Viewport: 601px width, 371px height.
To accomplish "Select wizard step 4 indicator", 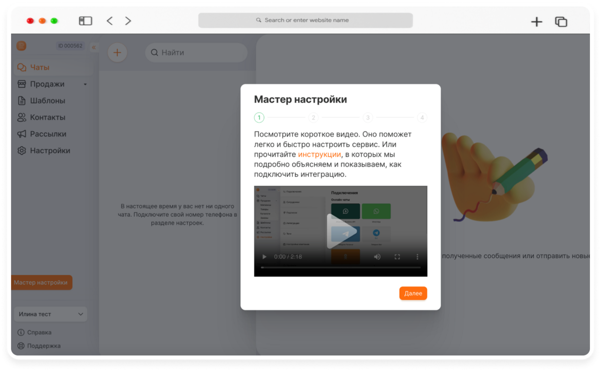I will [x=422, y=118].
